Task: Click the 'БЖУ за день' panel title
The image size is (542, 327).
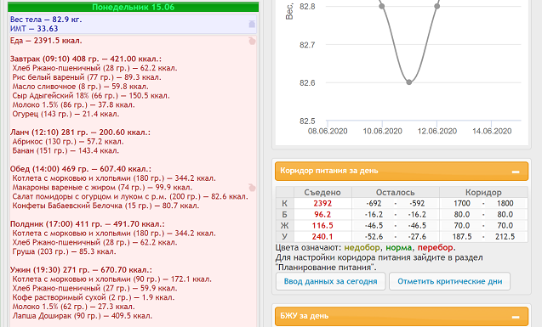Action: [x=305, y=316]
